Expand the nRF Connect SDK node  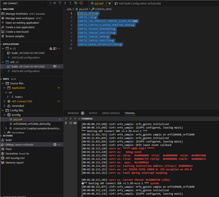click(x=5, y=101)
